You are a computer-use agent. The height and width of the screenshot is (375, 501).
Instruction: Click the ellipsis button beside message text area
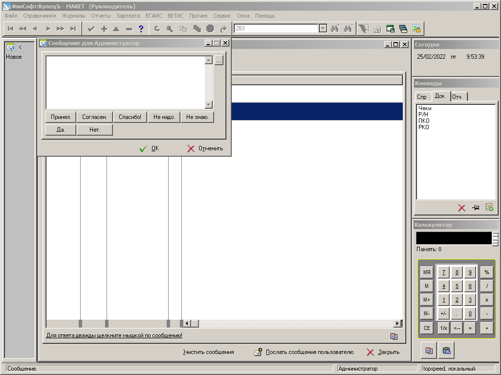pos(218,61)
